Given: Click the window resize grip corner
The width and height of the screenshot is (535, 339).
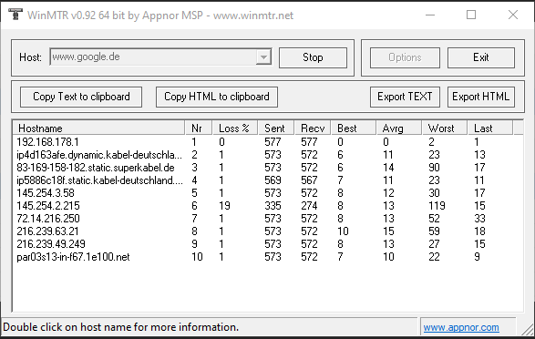Looking at the screenshot, I should click(529, 330).
